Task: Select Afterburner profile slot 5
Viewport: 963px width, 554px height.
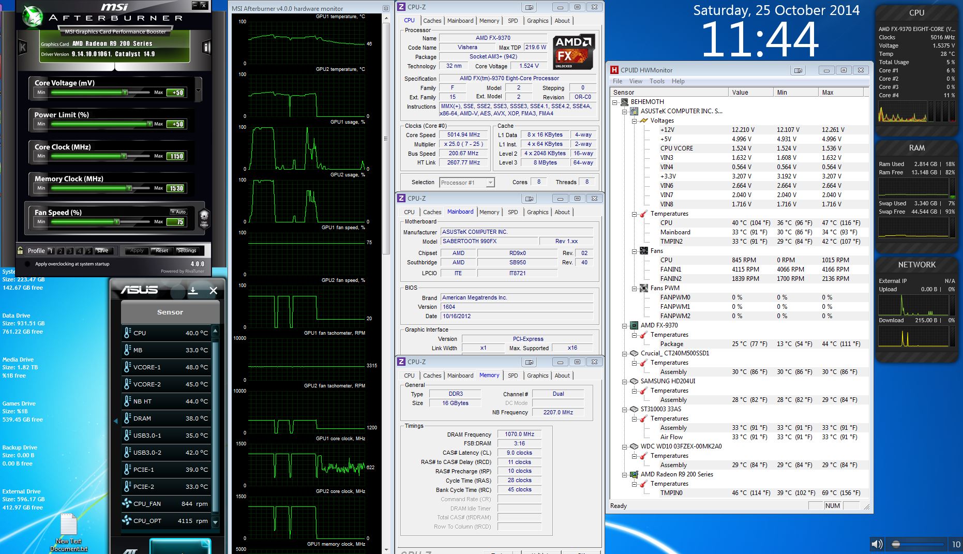Action: [88, 251]
